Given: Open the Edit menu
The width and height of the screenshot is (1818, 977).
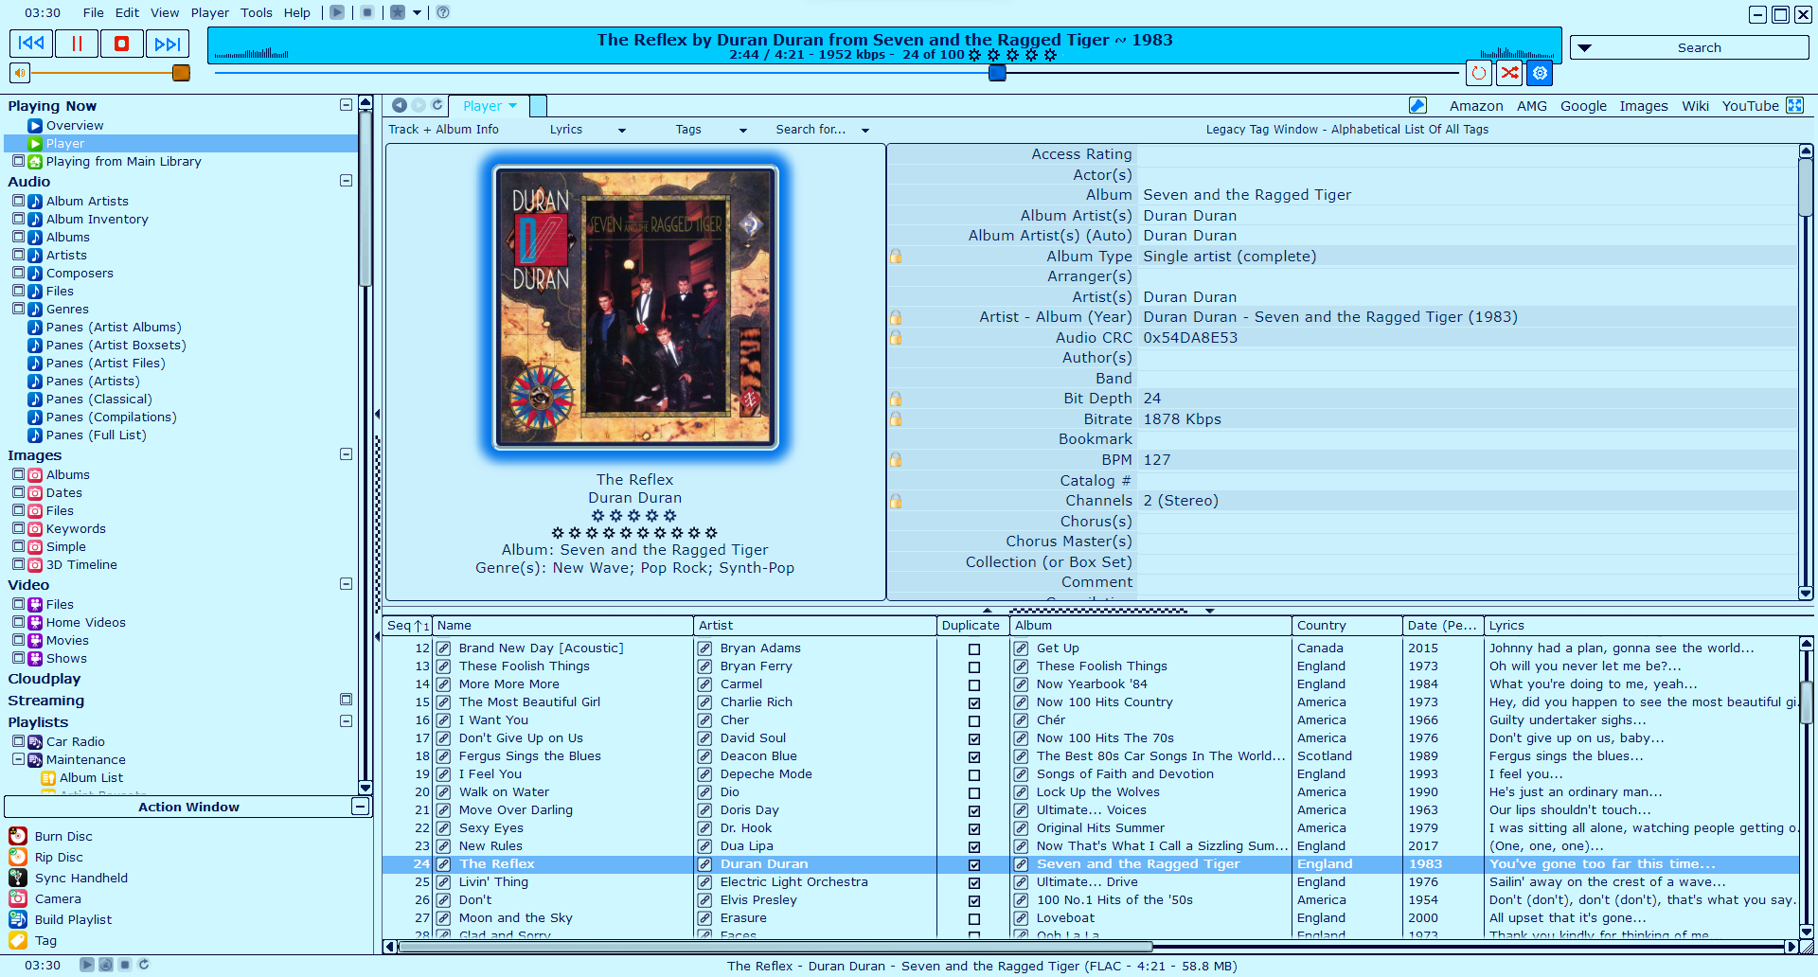Looking at the screenshot, I should point(127,12).
